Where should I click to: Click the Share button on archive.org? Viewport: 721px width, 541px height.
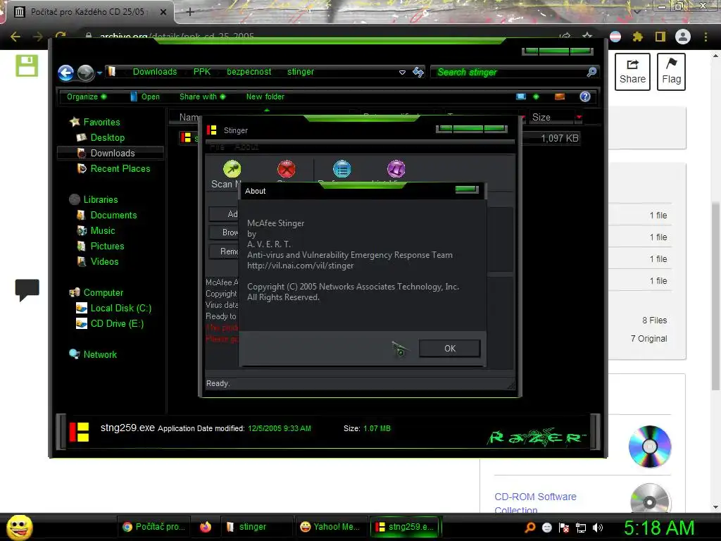point(632,72)
